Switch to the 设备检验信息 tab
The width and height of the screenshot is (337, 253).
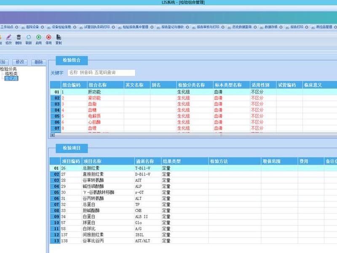(61, 27)
